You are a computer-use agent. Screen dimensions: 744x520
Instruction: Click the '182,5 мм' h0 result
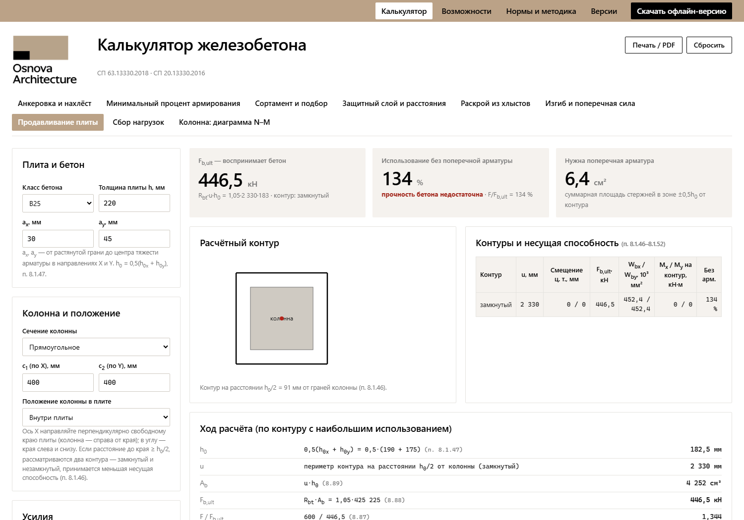[x=706, y=450]
